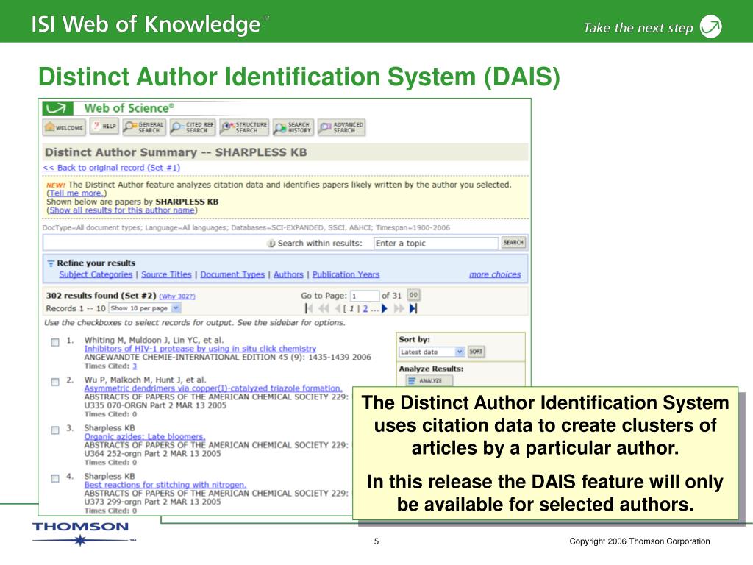The width and height of the screenshot is (753, 565).
Task: Click the previous page arrow
Action: pos(338,308)
